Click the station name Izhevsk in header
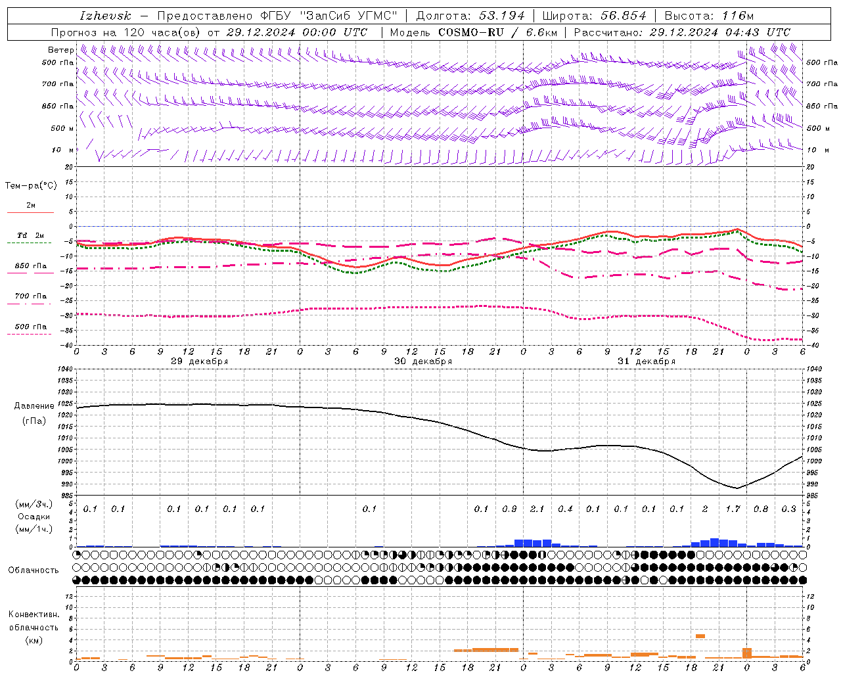 click(105, 16)
